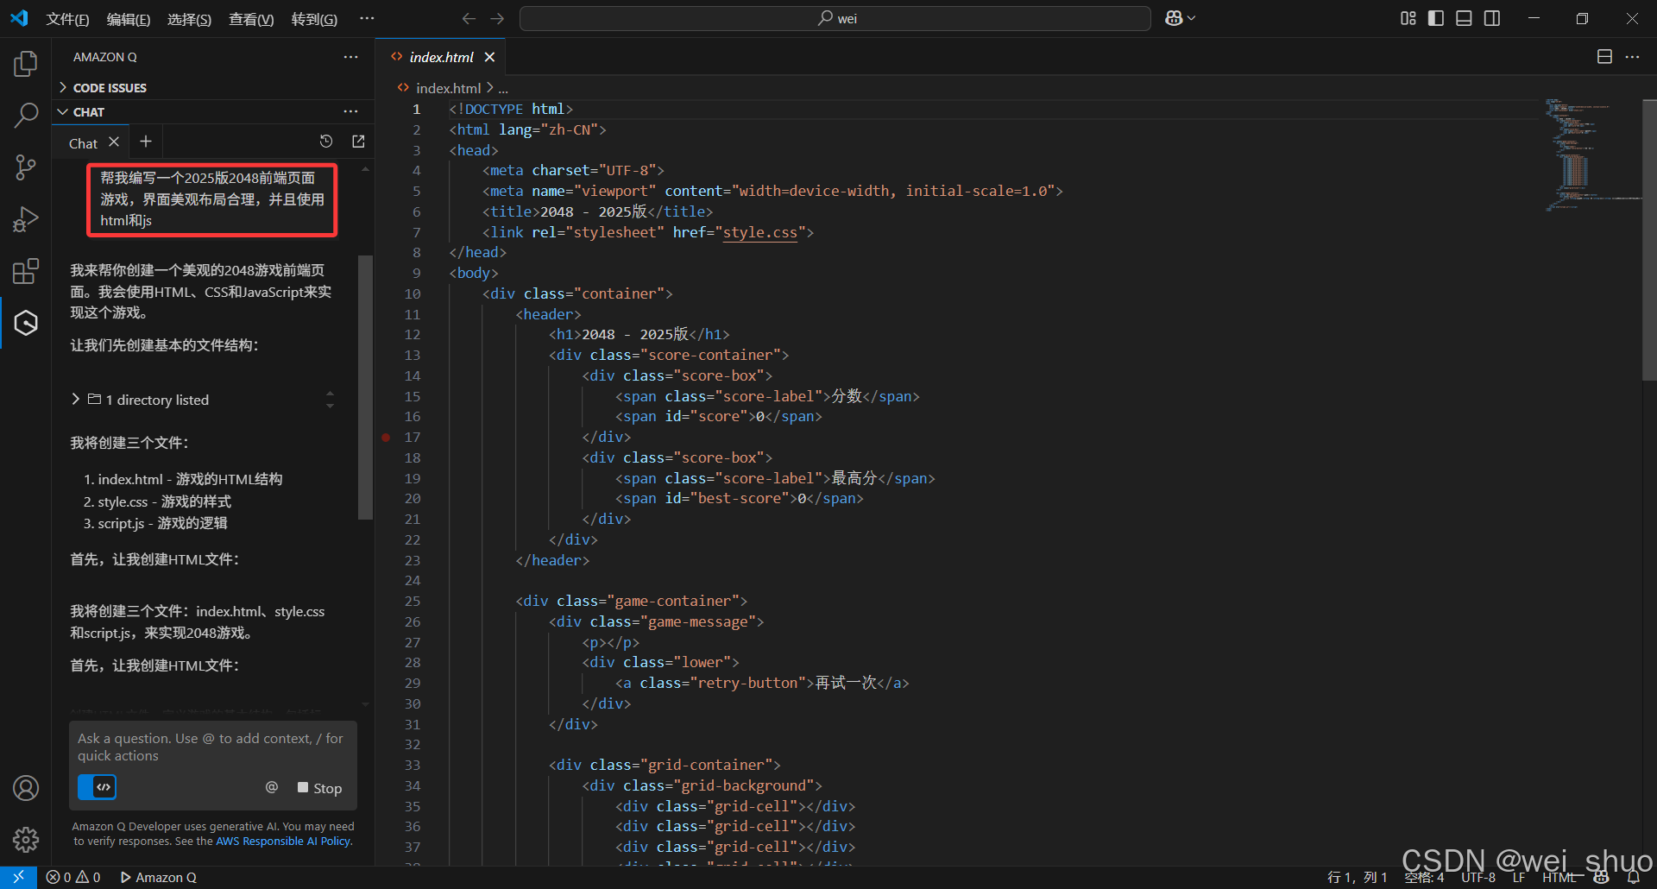Image resolution: width=1657 pixels, height=889 pixels.
Task: Open notifications bell in status bar
Action: (1633, 877)
